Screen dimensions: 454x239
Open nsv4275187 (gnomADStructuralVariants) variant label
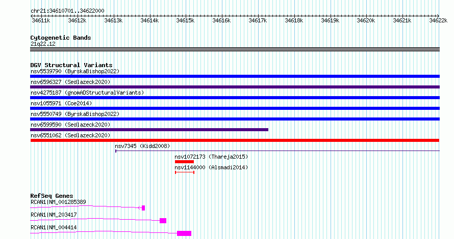click(87, 93)
